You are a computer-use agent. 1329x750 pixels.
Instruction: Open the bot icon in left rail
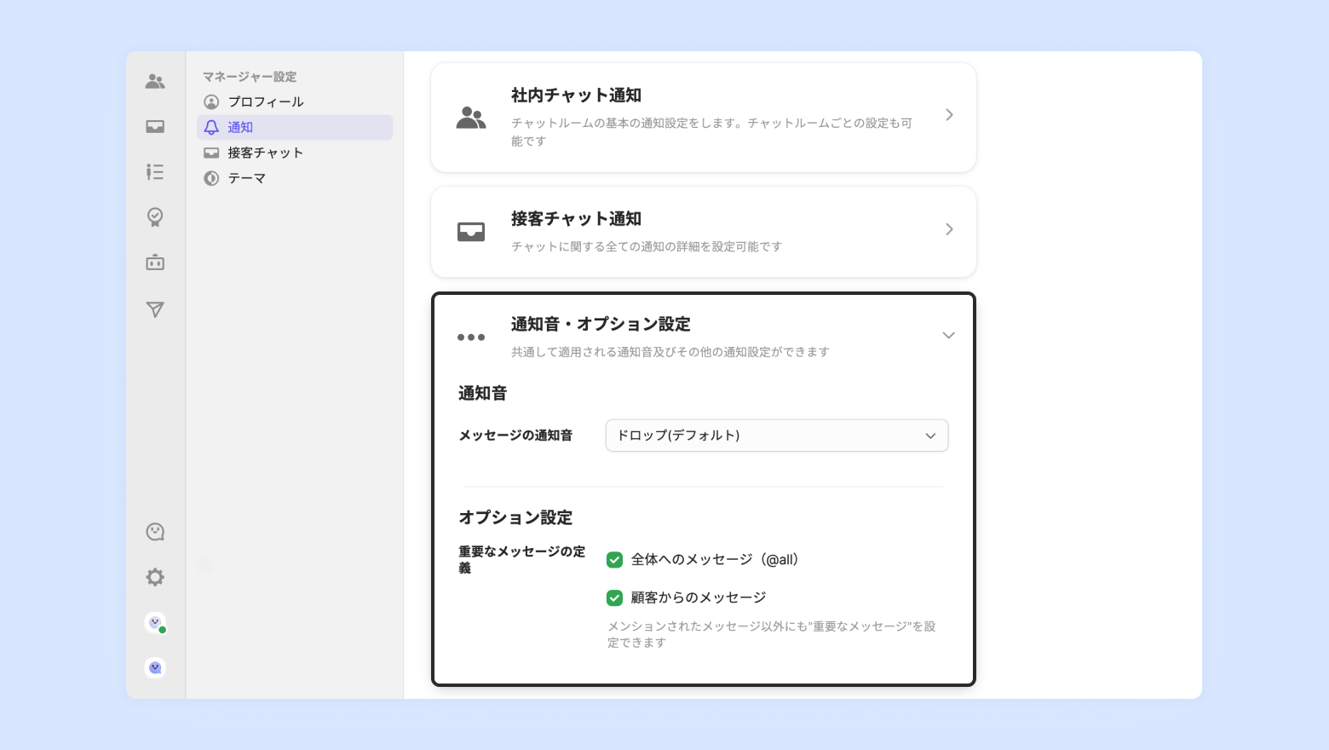[x=155, y=262]
